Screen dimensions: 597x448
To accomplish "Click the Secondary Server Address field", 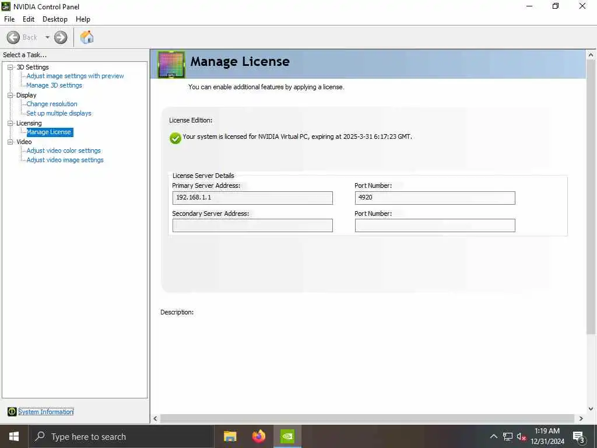I will pyautogui.click(x=252, y=226).
